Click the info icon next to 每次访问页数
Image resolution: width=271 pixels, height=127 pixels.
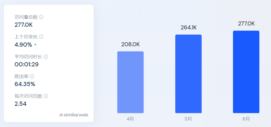46,96
